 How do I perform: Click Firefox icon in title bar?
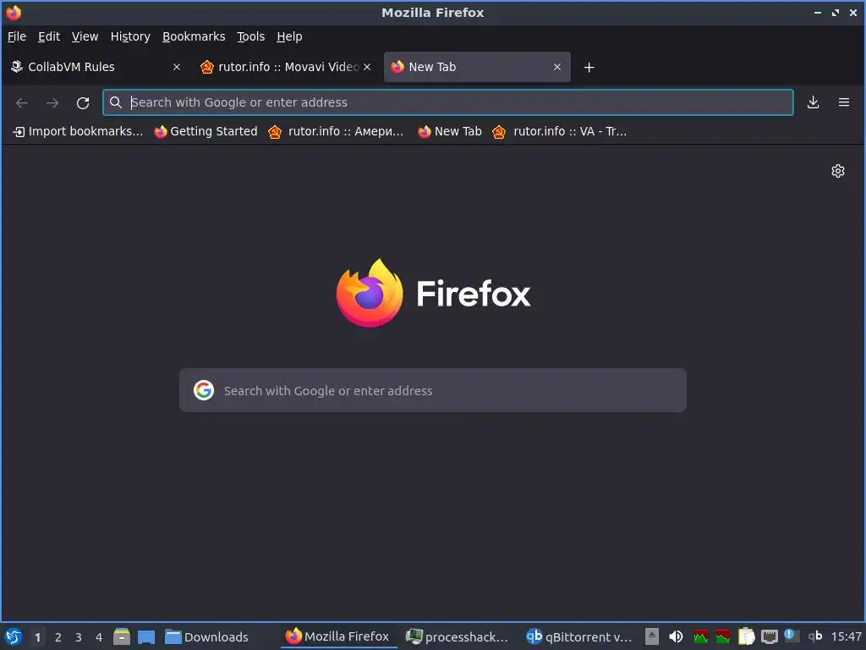point(14,12)
